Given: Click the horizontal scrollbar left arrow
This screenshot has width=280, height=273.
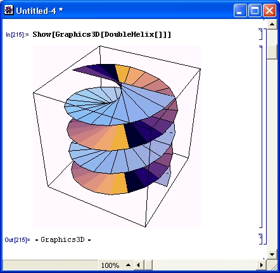Looking at the screenshot, I should pyautogui.click(x=138, y=265).
